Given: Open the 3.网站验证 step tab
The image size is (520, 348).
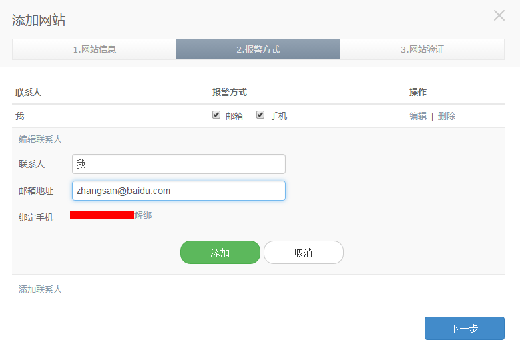Looking at the screenshot, I should coord(422,49).
